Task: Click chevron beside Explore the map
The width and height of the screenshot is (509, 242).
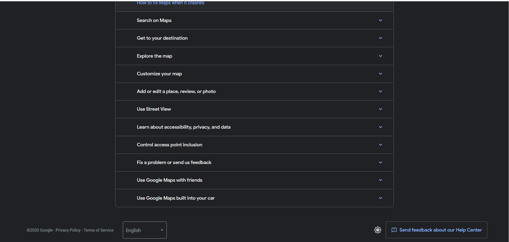Action: tap(380, 56)
